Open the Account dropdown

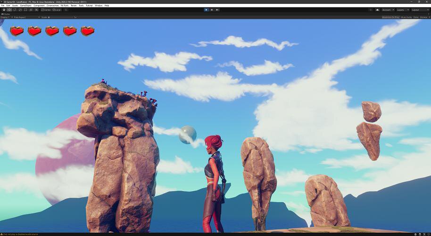pos(388,9)
